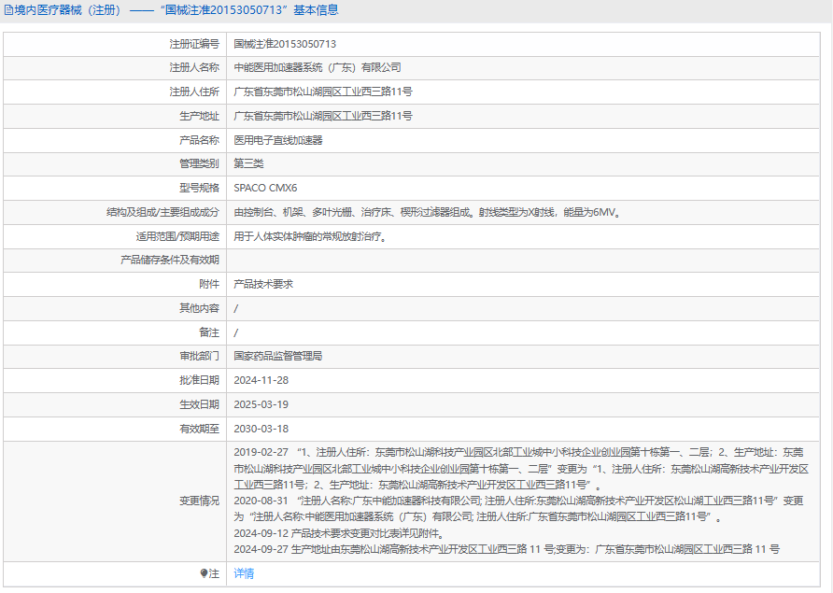Click product name 医用电子直线加速器
Image resolution: width=833 pixels, height=593 pixels.
[x=277, y=140]
